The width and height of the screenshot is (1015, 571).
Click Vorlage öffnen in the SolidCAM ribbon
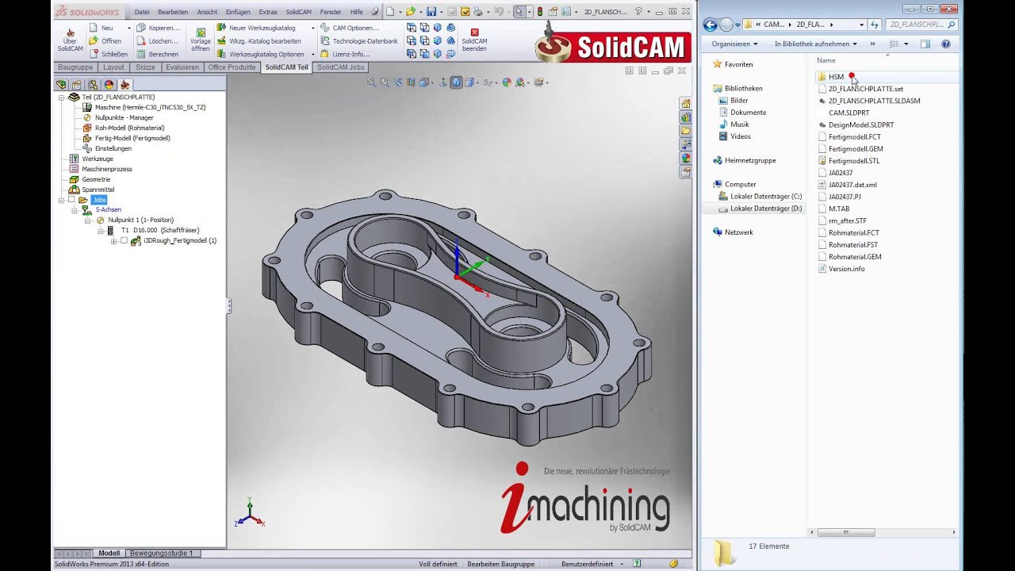[201, 40]
